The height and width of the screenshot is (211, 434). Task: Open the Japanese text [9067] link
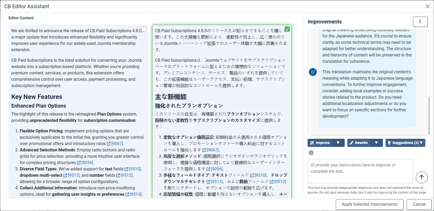click(x=210, y=150)
